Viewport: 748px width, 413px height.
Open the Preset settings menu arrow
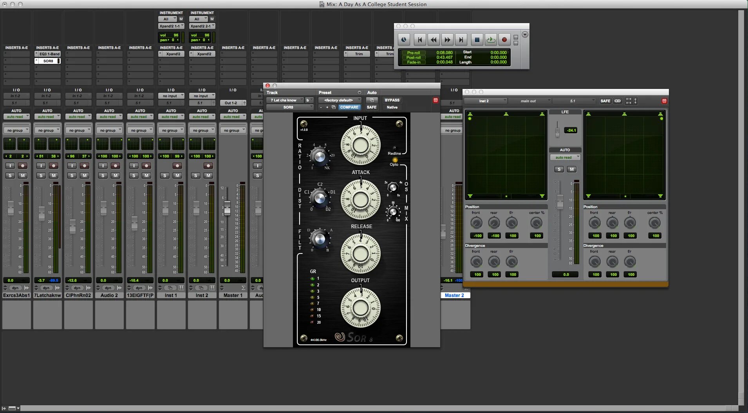pos(359,93)
